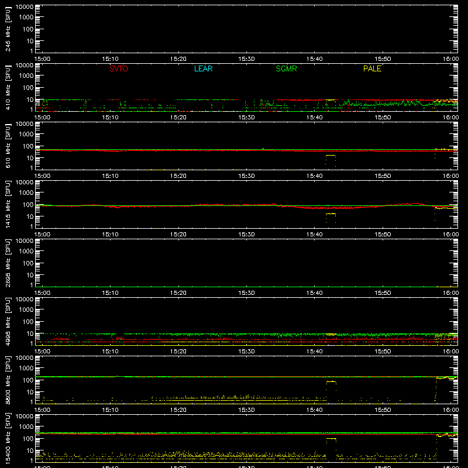The width and height of the screenshot is (468, 468).
Task: Click the 15:50 tick under the 610 MHz panel
Action: pos(383,176)
